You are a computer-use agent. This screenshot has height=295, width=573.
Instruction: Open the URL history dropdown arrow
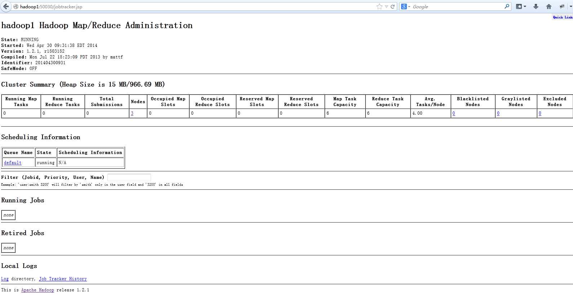pyautogui.click(x=386, y=6)
